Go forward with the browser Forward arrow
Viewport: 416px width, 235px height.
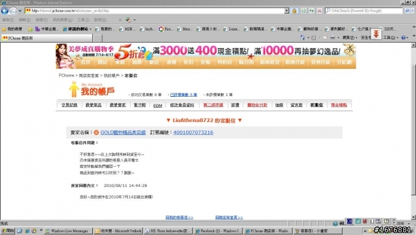(x=13, y=11)
